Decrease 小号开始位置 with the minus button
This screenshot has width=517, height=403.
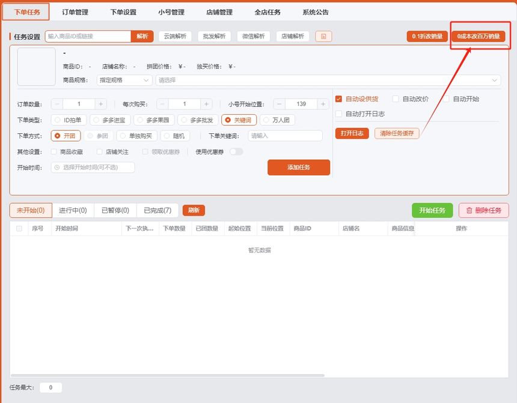(x=280, y=104)
